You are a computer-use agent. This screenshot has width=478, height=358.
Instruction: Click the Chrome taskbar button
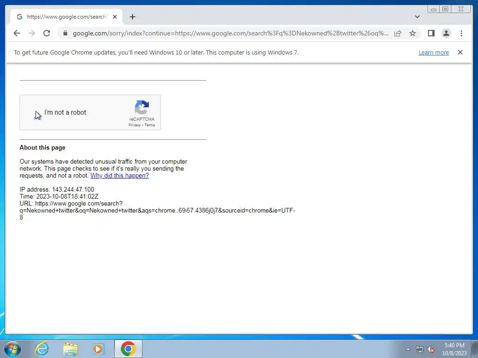128,349
